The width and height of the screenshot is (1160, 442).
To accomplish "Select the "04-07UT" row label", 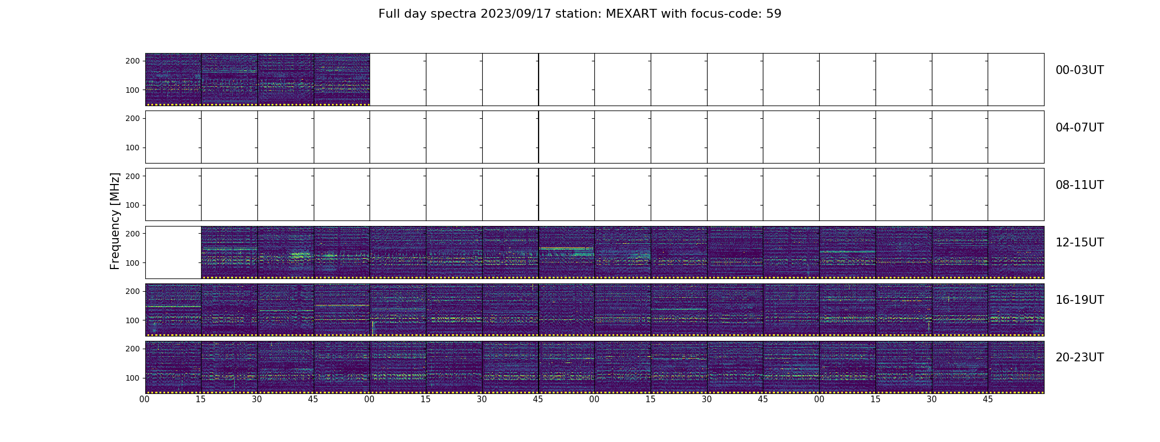I will pos(1079,128).
